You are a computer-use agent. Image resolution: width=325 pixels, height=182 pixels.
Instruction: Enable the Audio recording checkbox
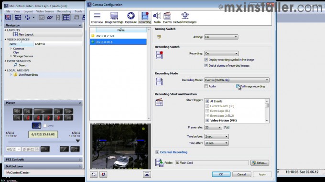coord(206,86)
